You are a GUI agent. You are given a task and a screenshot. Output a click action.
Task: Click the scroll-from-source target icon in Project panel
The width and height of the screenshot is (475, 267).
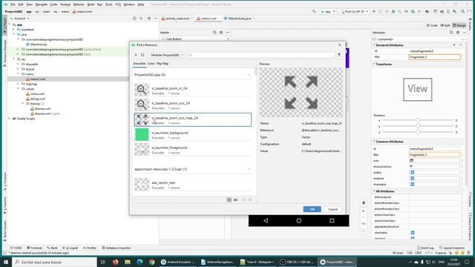click(134, 19)
